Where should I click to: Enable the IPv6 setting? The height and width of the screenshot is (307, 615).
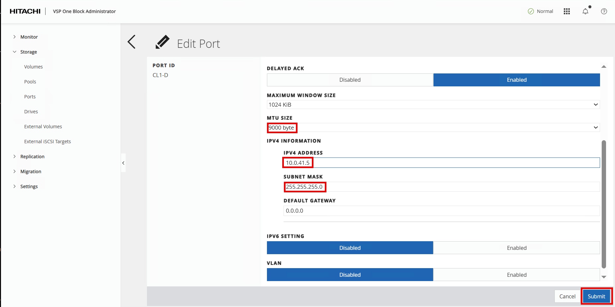tap(516, 248)
